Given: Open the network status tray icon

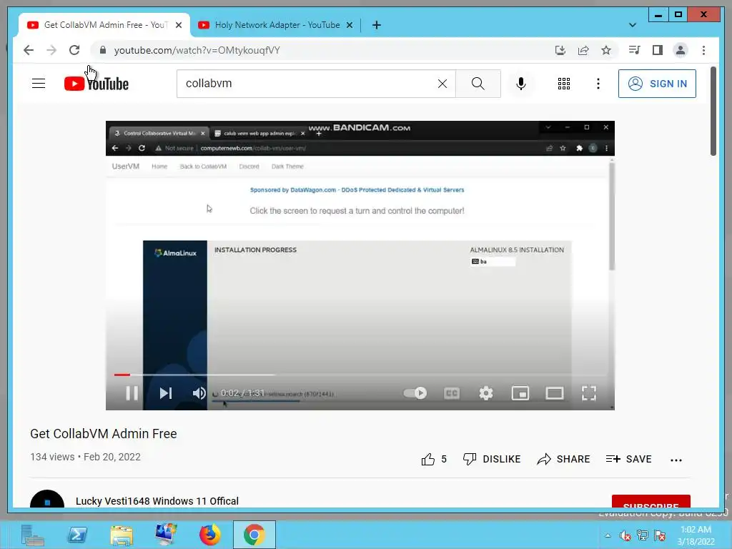Looking at the screenshot, I should tap(643, 535).
